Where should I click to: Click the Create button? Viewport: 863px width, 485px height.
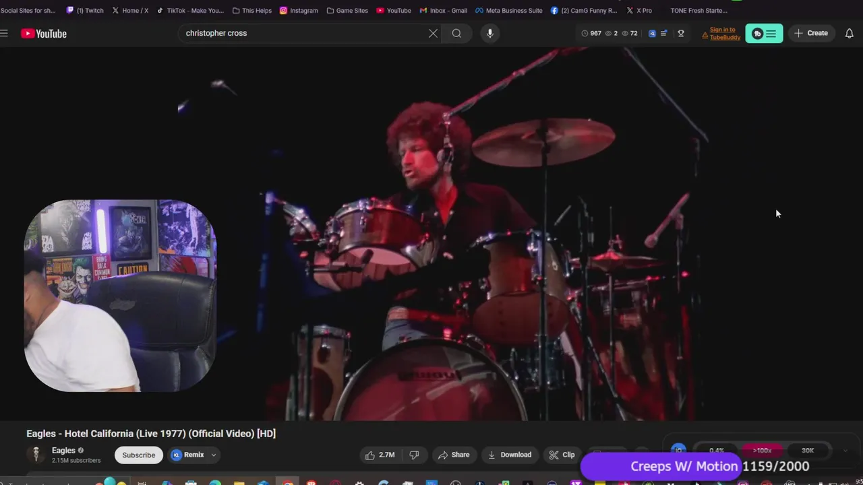[x=810, y=34]
